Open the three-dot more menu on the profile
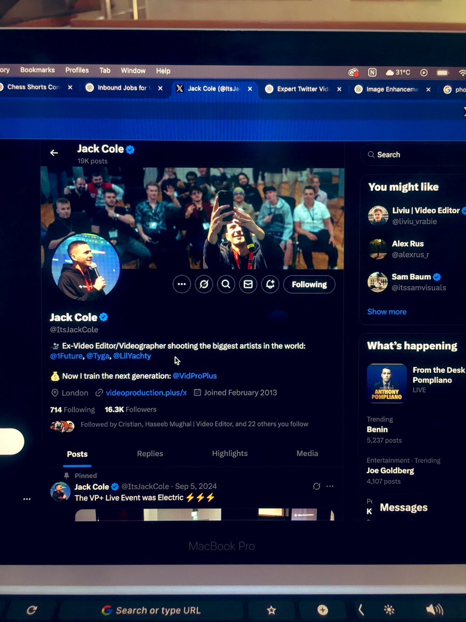466x622 pixels. 181,284
